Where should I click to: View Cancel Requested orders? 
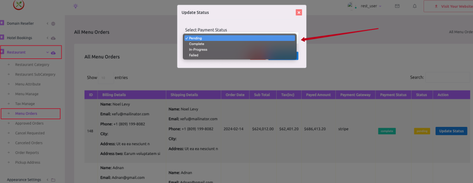point(30,133)
